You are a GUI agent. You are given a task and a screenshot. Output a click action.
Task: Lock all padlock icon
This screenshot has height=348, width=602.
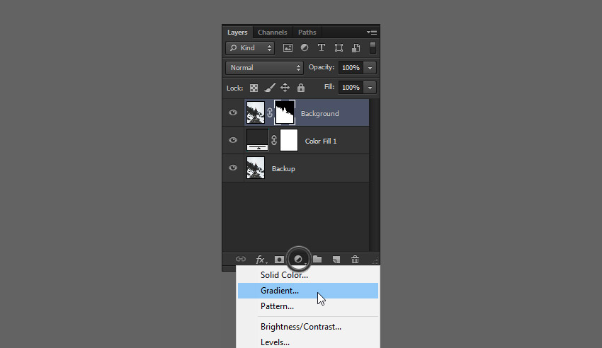coord(301,88)
